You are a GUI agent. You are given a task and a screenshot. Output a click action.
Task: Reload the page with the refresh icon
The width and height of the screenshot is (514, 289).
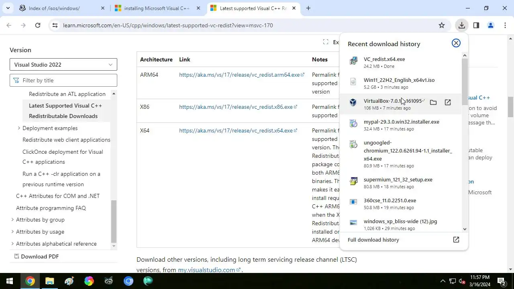point(38,25)
